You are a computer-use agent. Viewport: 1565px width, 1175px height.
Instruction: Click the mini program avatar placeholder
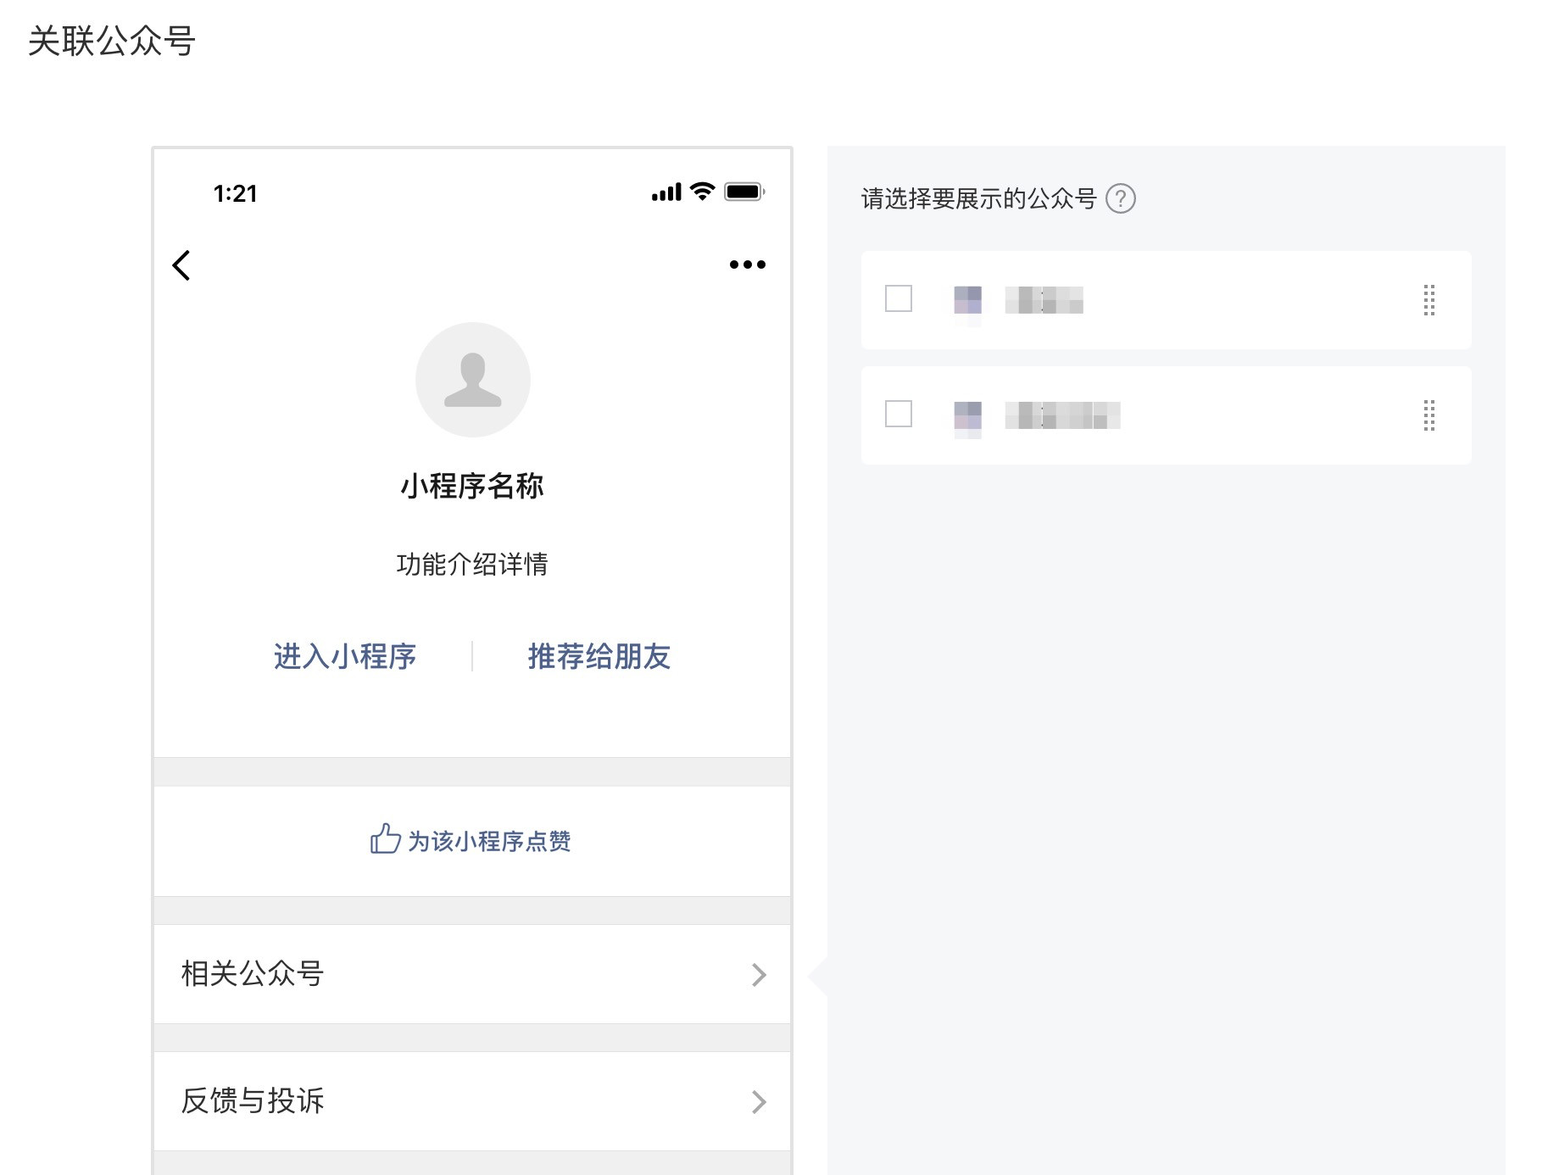pos(472,380)
